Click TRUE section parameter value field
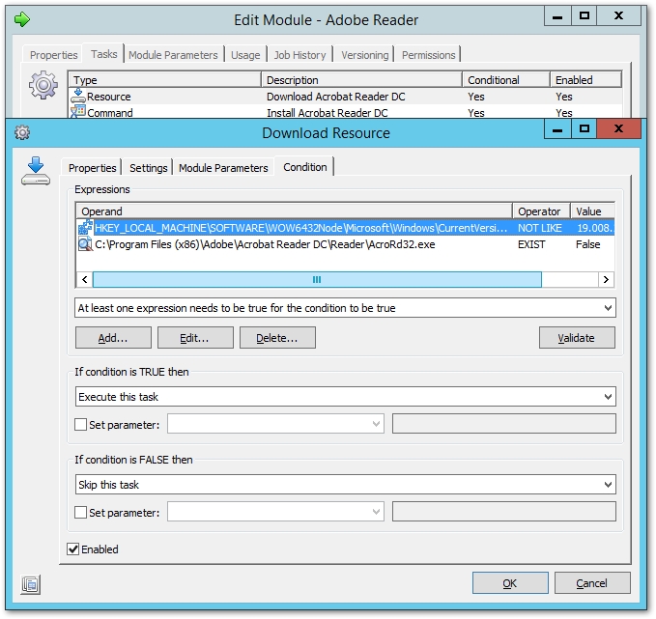 pyautogui.click(x=503, y=424)
